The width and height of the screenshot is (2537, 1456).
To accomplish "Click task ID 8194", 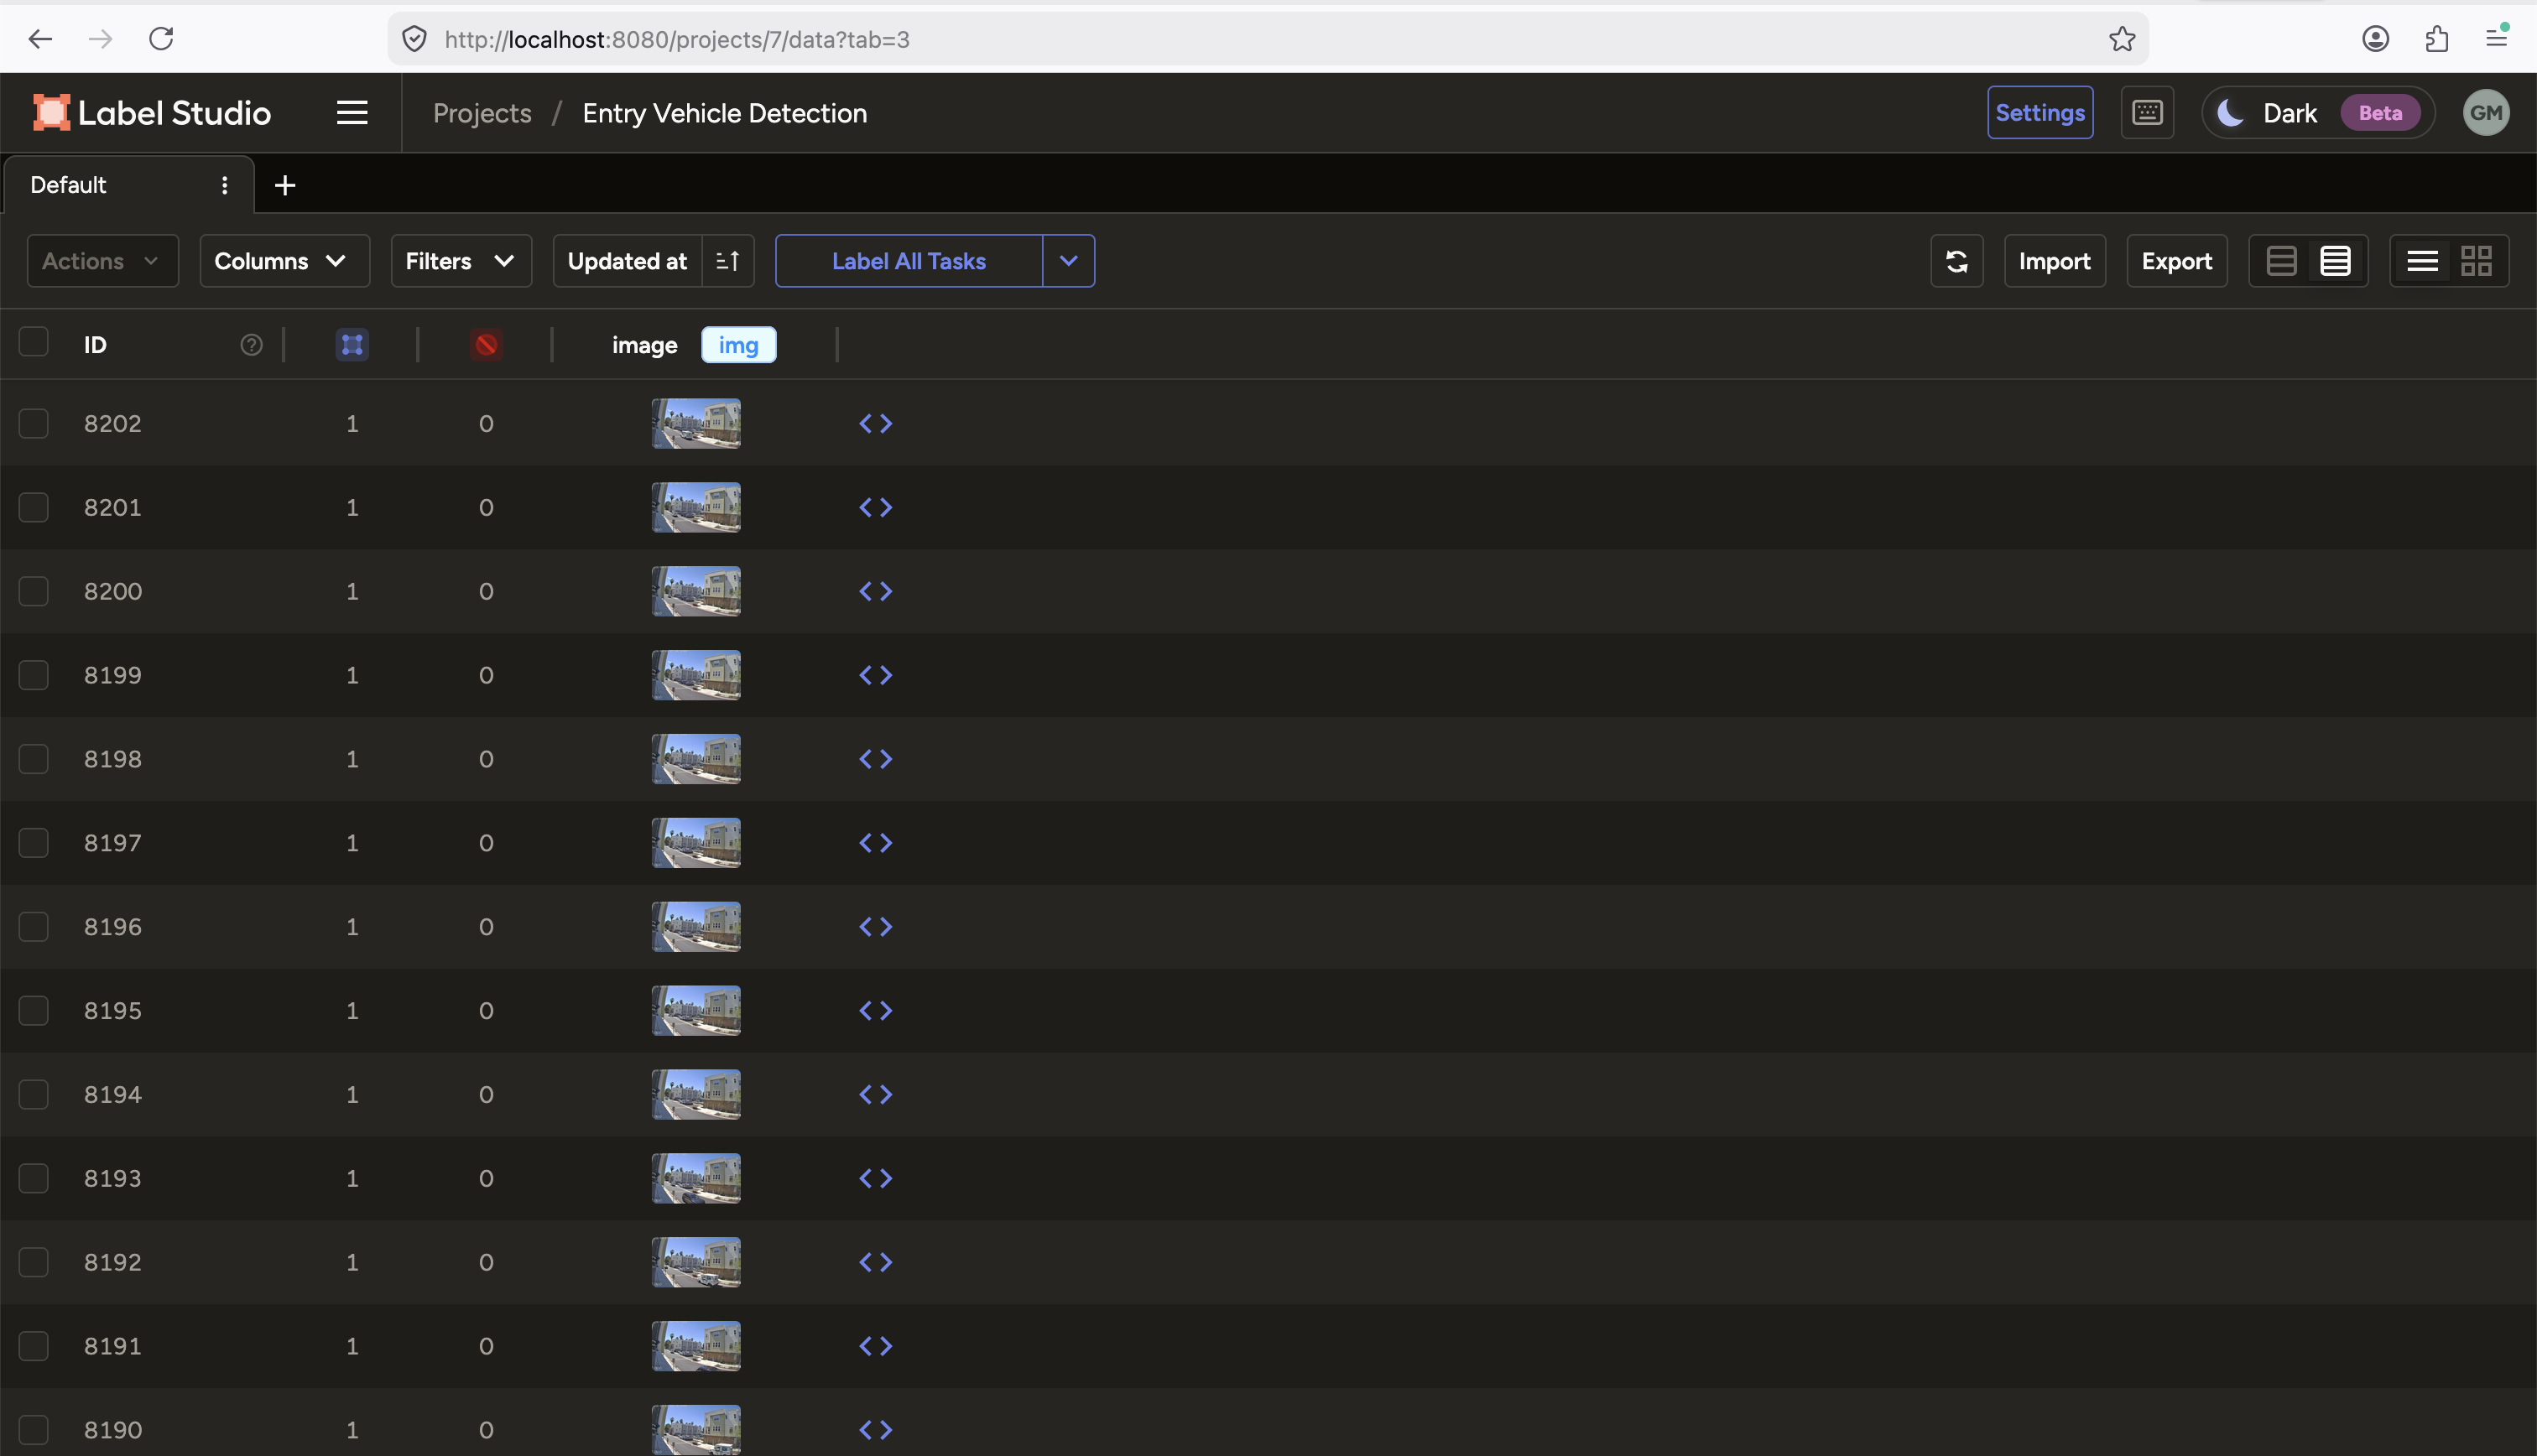I will point(113,1094).
